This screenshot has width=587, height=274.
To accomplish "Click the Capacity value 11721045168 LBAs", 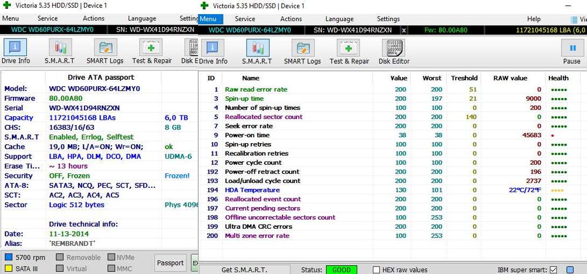I will point(82,117).
